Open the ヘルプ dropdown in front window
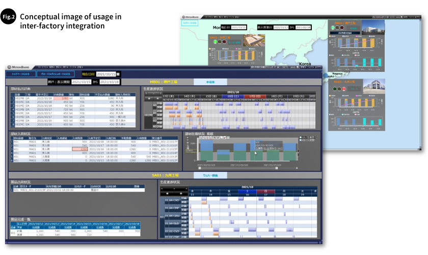Image resolution: width=428 pixels, height=255 pixels. point(310,67)
